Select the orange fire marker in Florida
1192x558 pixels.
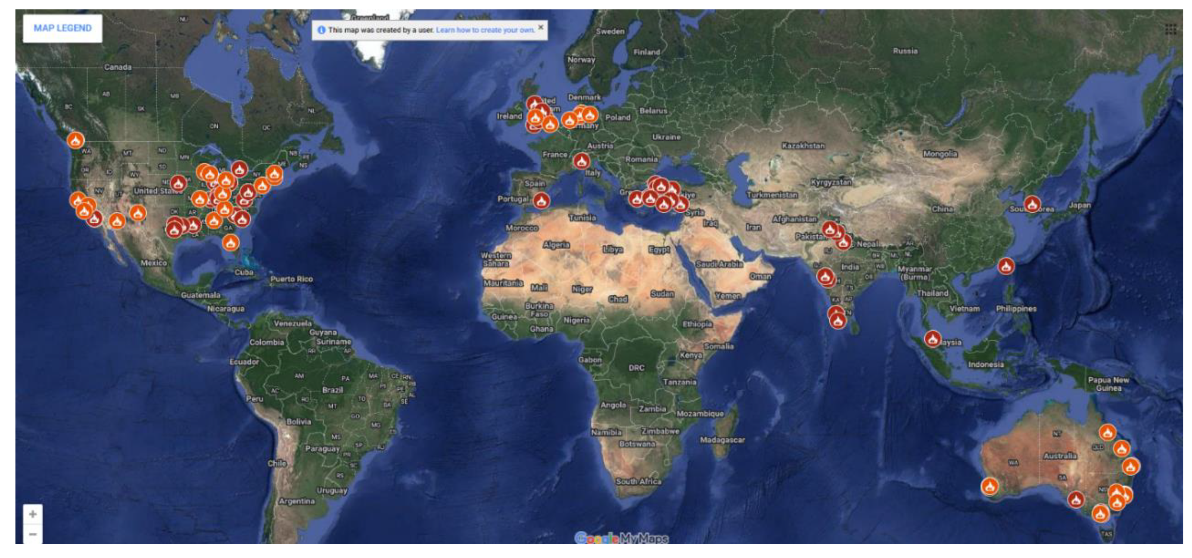pyautogui.click(x=230, y=242)
